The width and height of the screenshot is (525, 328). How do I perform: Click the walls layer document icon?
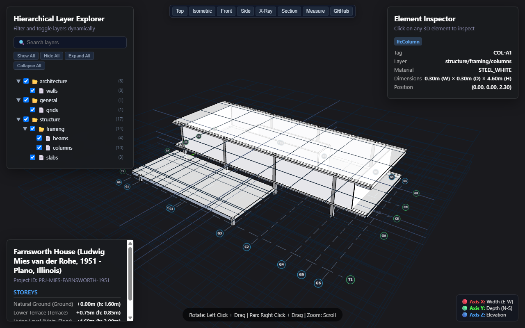[x=41, y=91]
